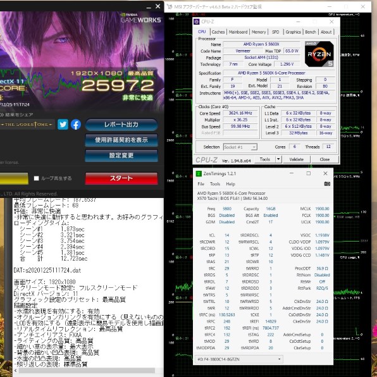Click the tRFC (ns) value 130.5263
Image resolution: width=377 pixels, height=377 pixels.
click(x=226, y=315)
